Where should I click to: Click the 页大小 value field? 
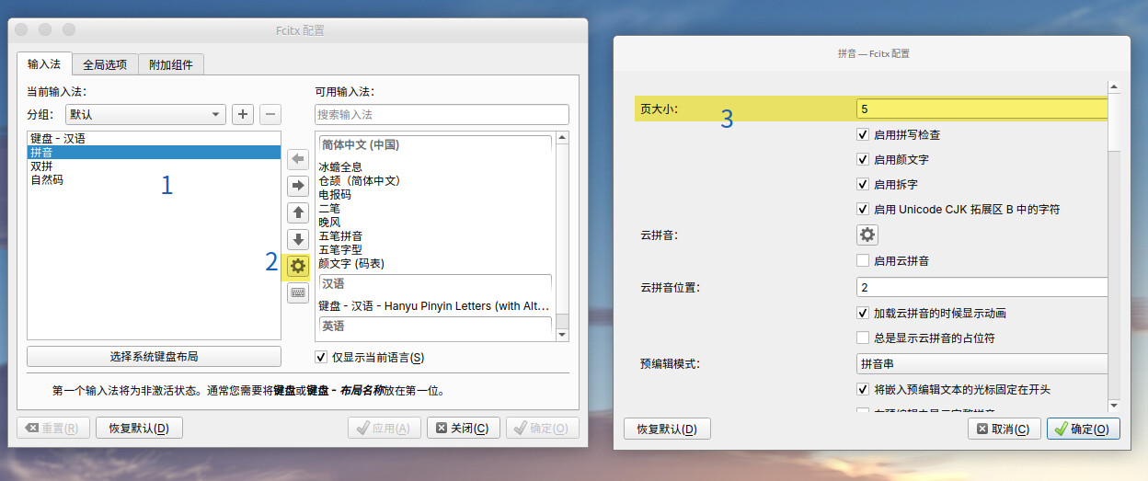click(x=982, y=109)
